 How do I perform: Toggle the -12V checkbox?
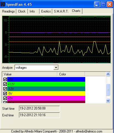point(5,89)
